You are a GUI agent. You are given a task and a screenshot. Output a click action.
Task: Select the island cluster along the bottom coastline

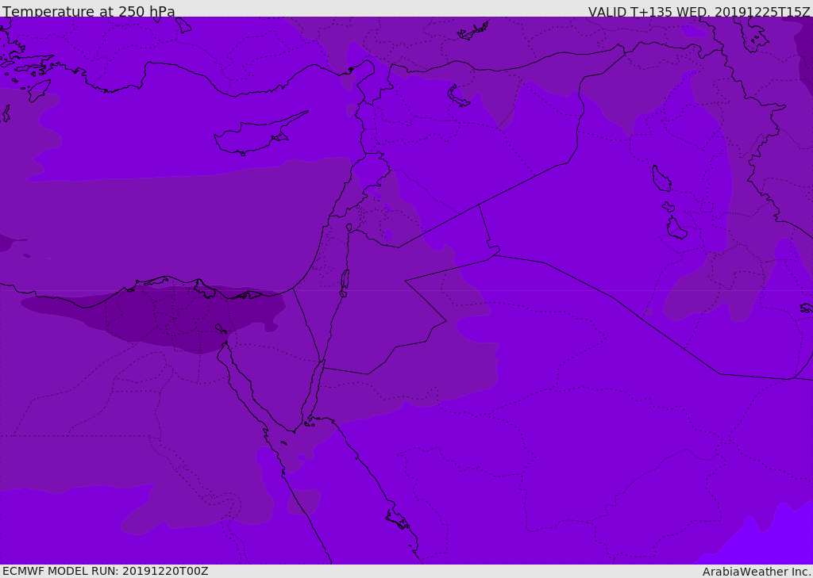pyautogui.click(x=399, y=519)
